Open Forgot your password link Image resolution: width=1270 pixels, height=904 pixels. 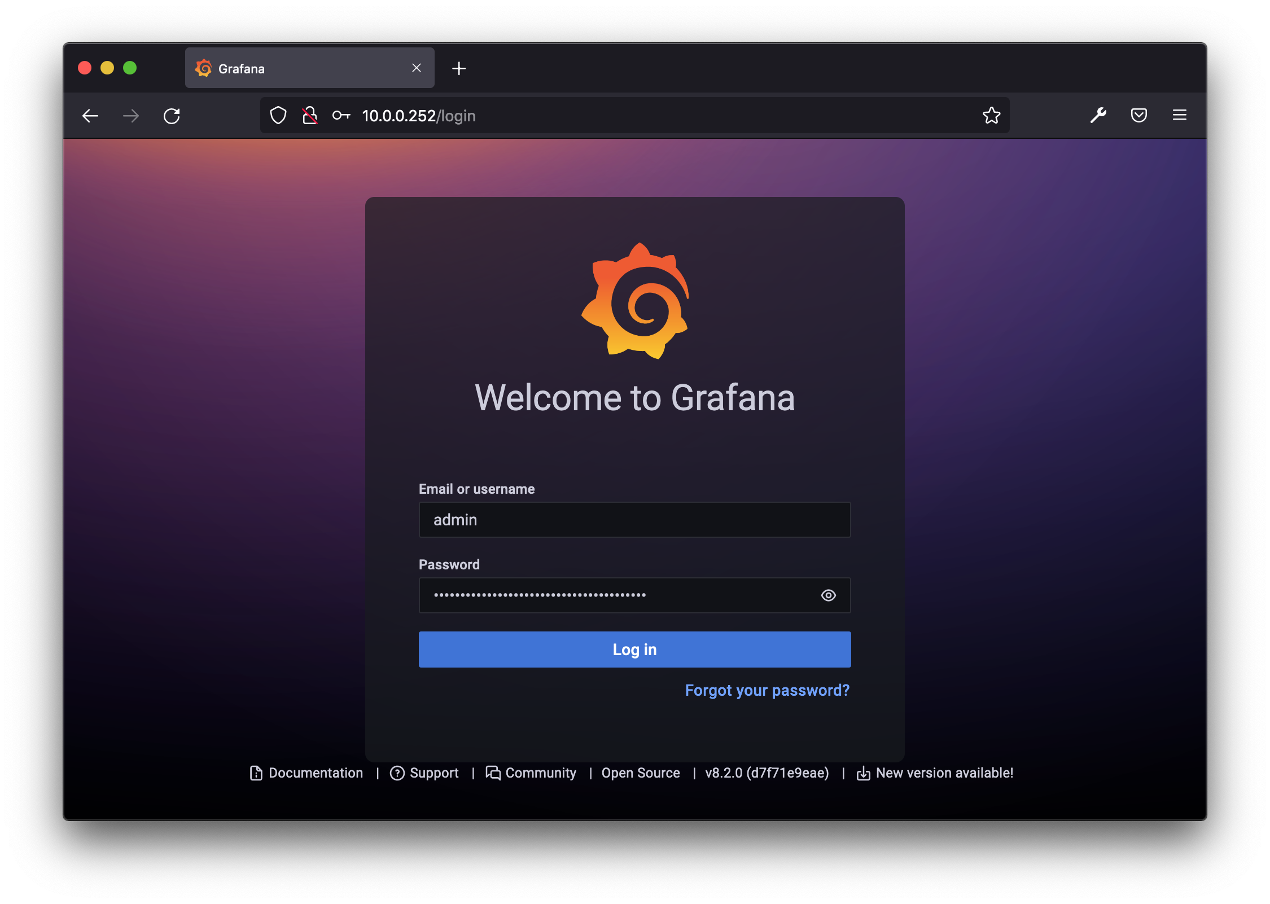767,691
